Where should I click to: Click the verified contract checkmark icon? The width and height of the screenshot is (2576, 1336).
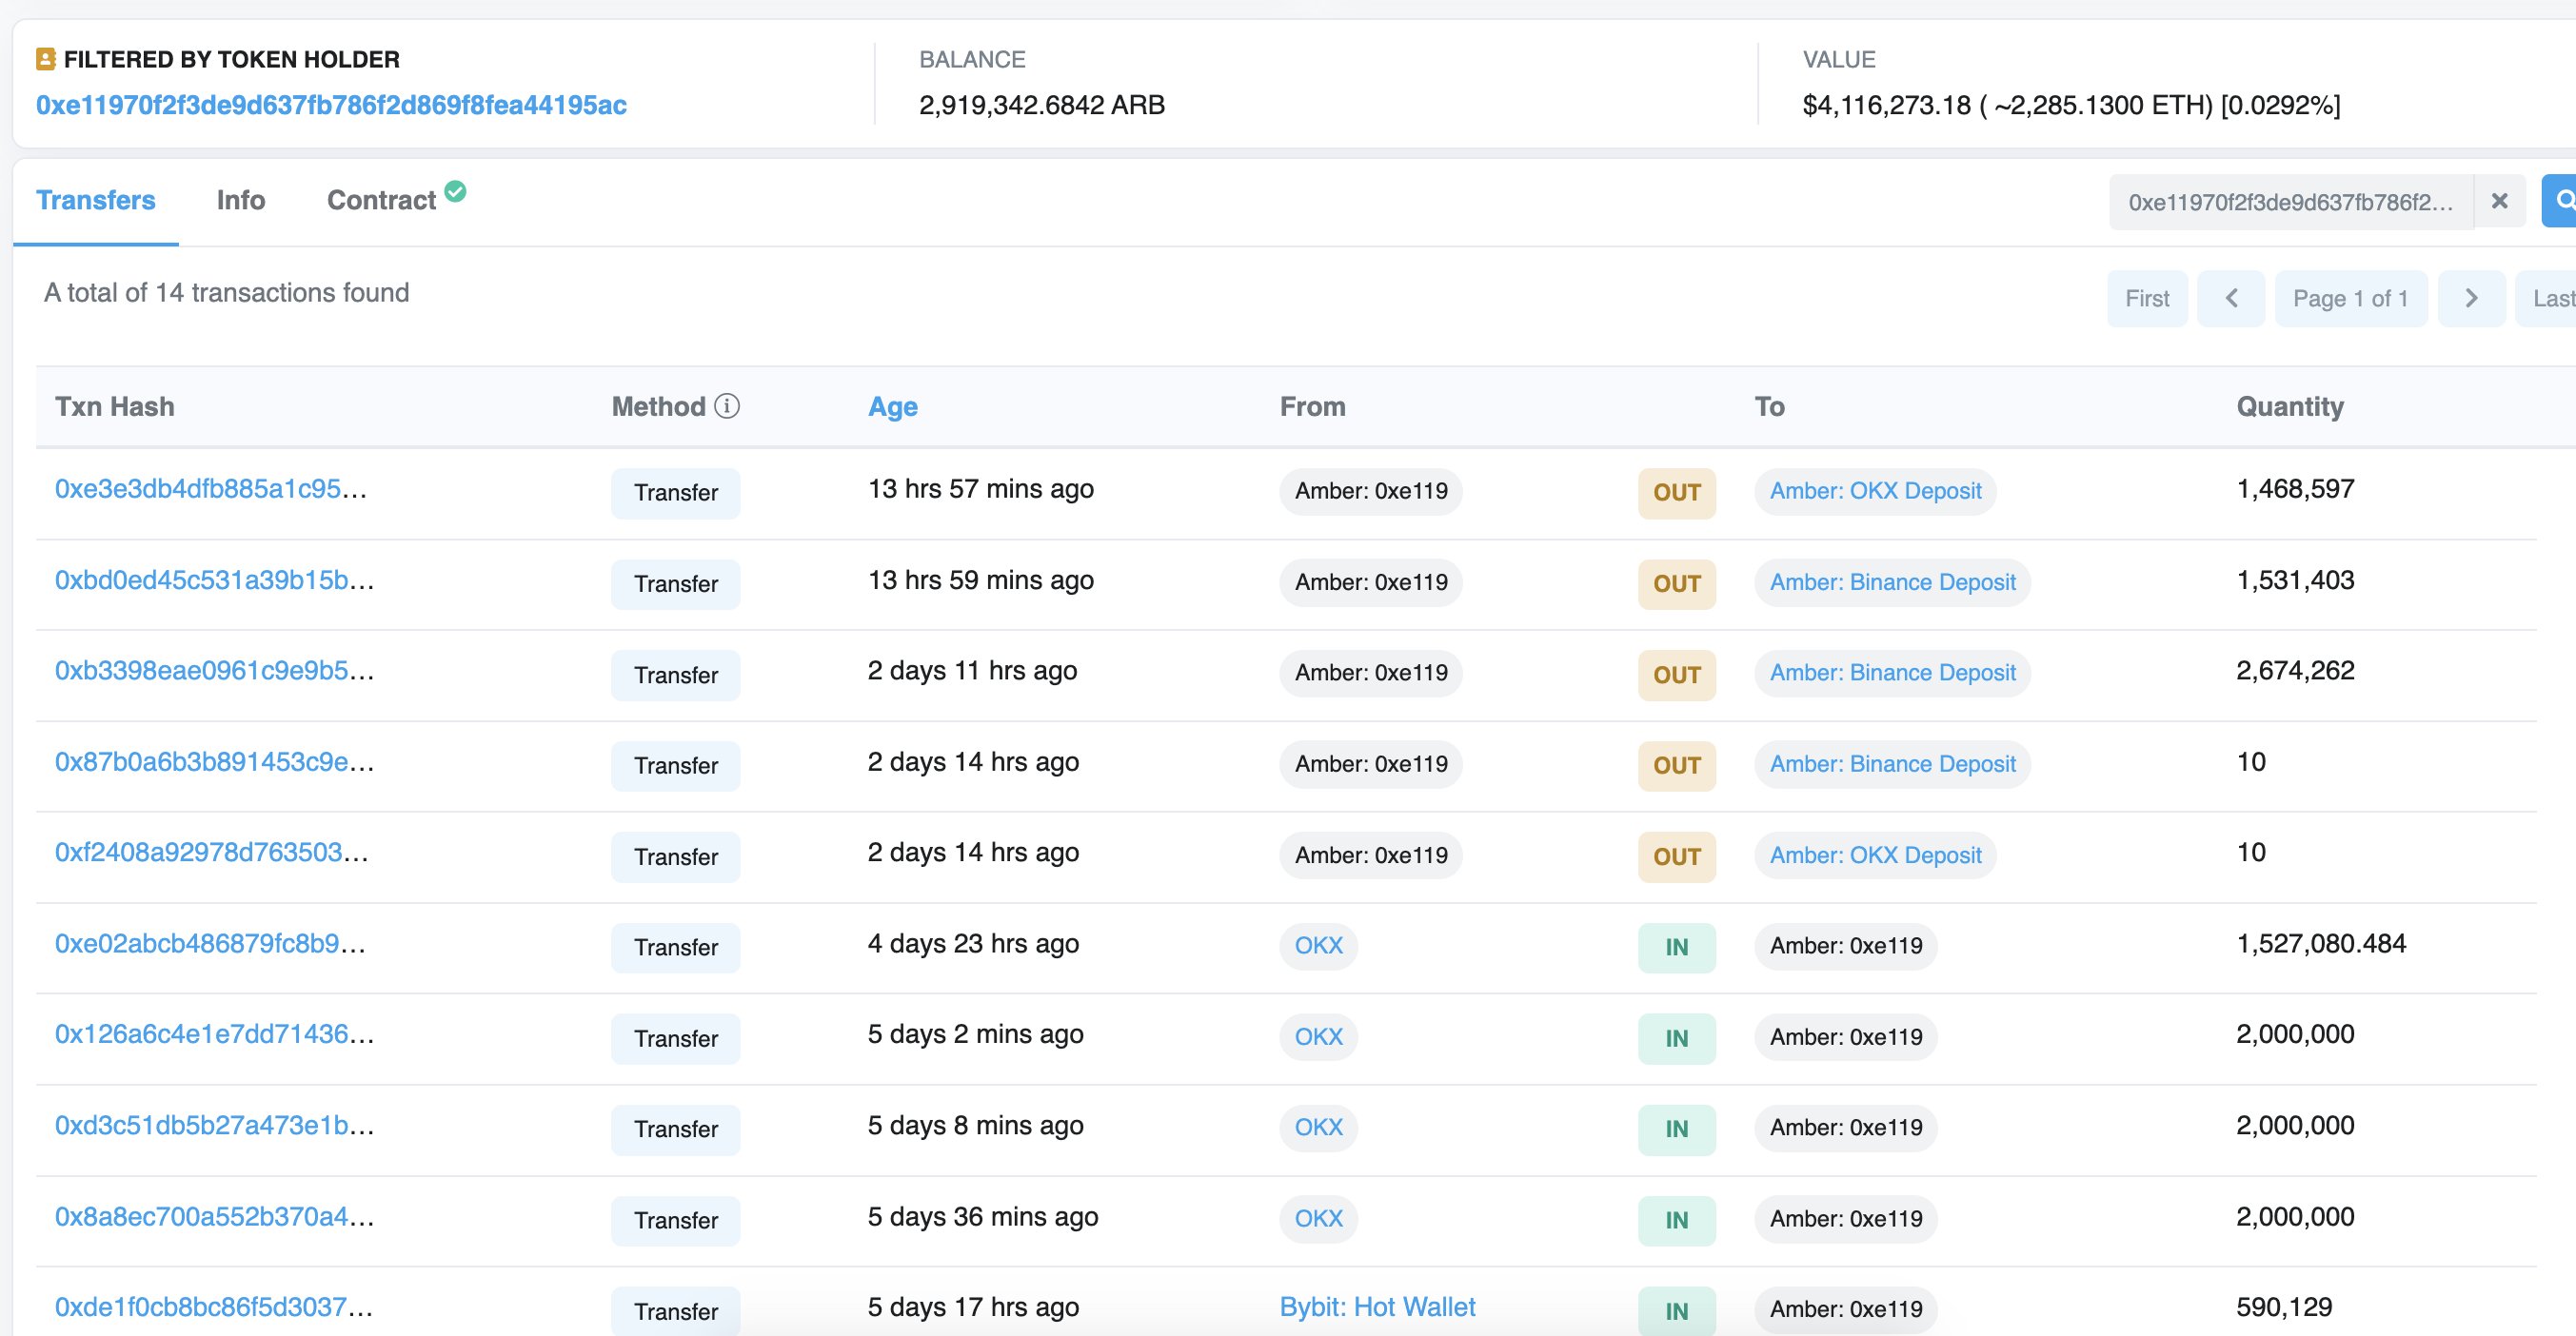tap(455, 191)
